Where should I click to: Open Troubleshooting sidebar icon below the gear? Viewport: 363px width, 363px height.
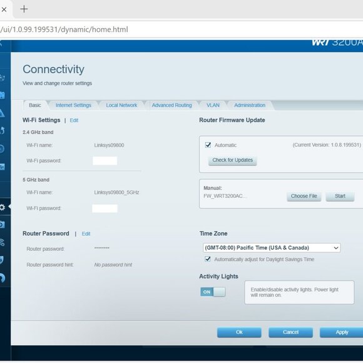point(2,225)
